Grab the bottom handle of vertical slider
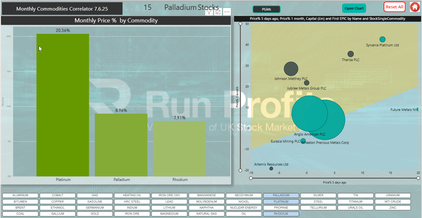The image size is (422, 218). pyautogui.click(x=240, y=171)
